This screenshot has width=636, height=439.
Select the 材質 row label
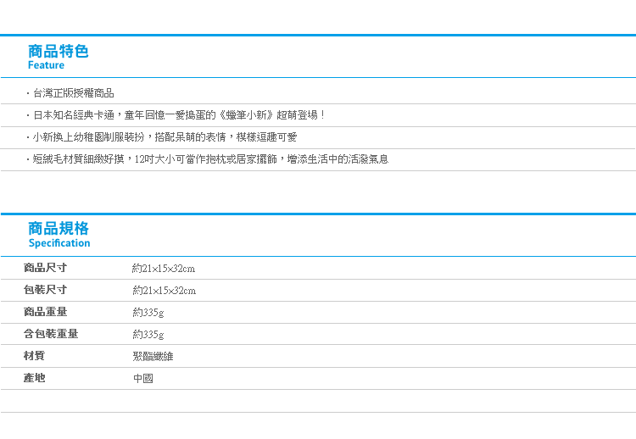point(34,355)
